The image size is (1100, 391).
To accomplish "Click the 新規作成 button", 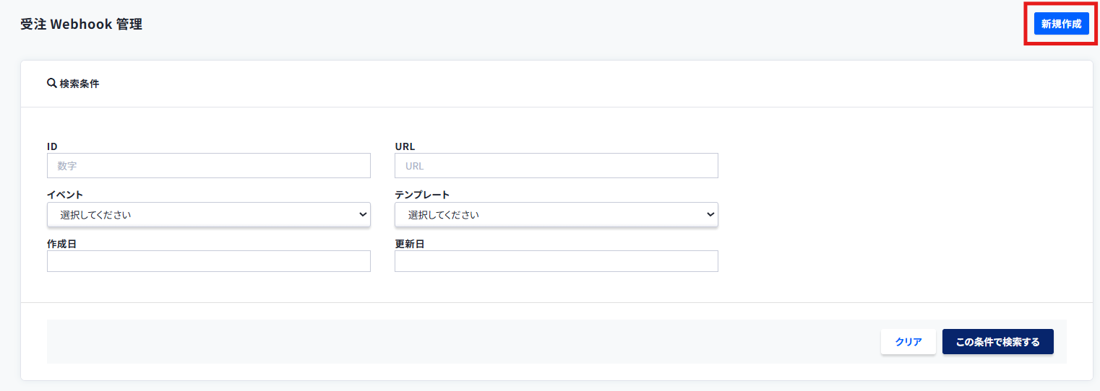I will [1061, 24].
